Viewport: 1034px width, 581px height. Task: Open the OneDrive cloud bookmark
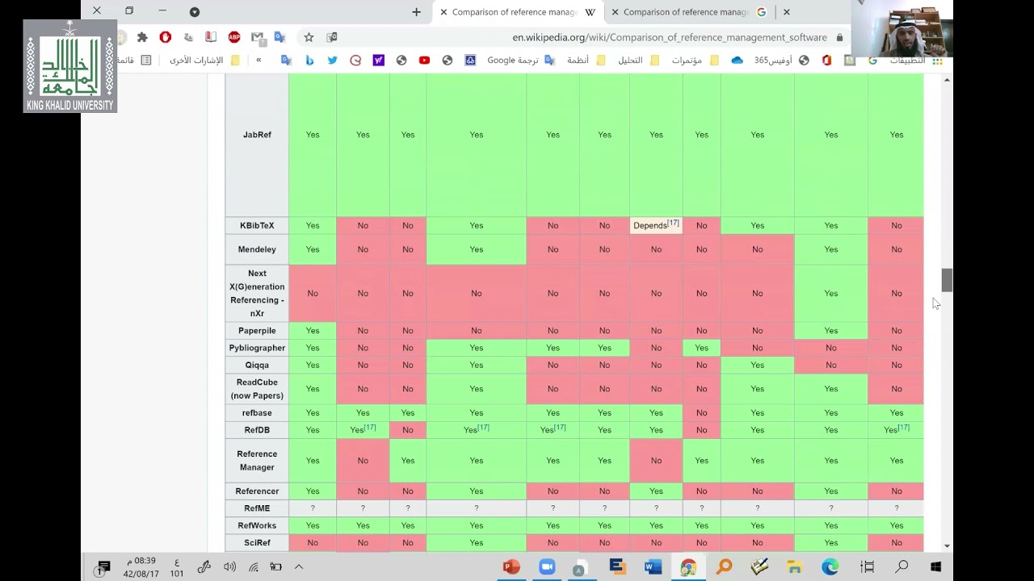click(737, 61)
